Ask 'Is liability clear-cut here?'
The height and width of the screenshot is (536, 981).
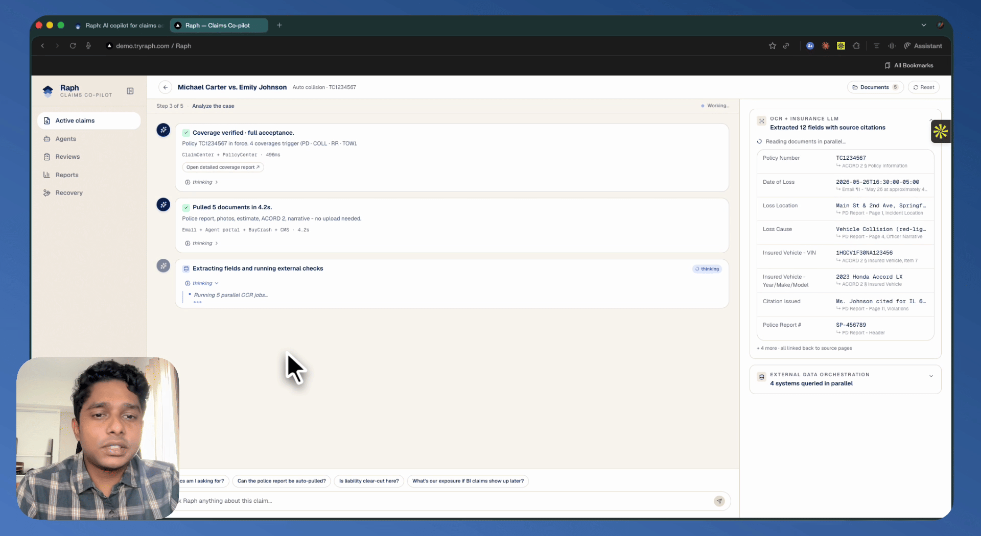point(369,481)
